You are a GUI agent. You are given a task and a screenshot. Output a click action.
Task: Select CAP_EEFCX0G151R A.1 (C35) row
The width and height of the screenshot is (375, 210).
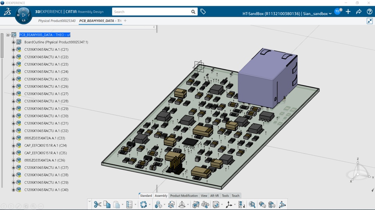tap(45, 153)
